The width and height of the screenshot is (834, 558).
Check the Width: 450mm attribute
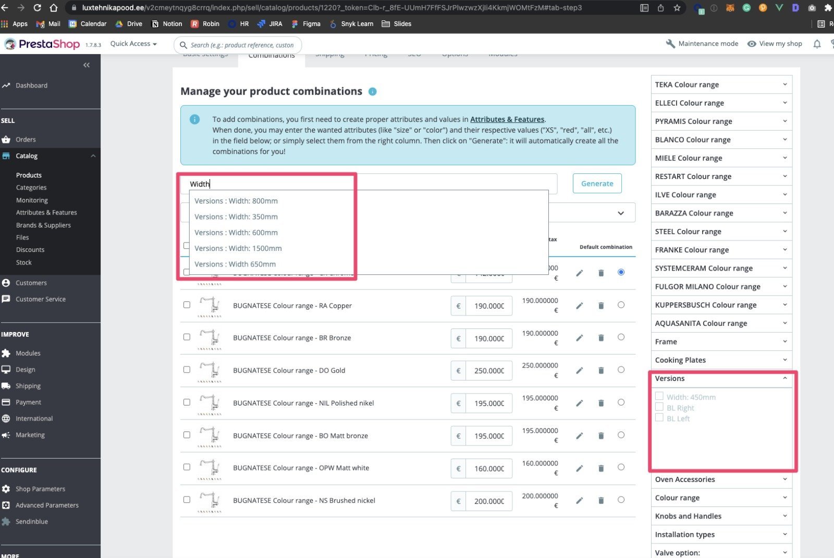click(659, 396)
